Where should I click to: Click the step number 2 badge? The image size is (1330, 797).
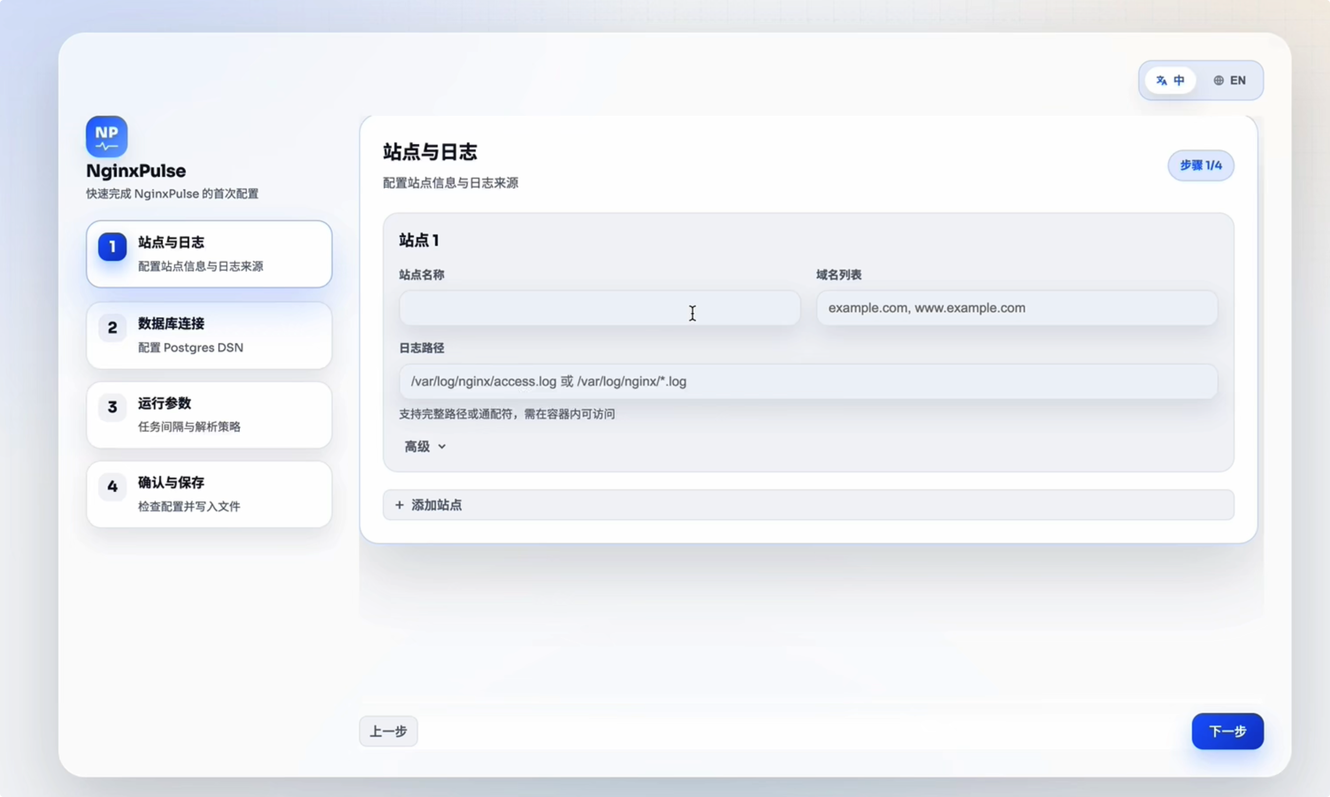coord(112,328)
